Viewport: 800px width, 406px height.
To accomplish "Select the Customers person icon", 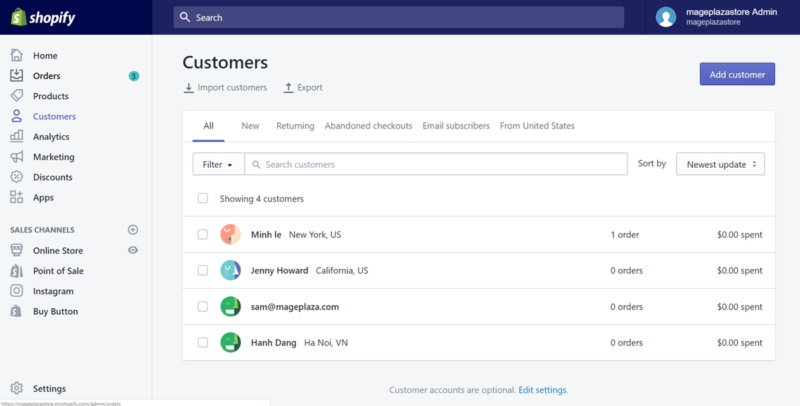I will pos(17,116).
